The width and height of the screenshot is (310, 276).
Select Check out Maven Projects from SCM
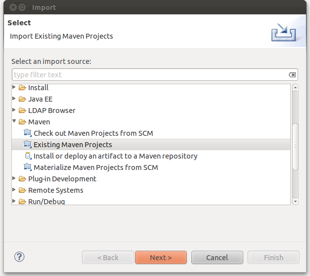[x=93, y=133]
